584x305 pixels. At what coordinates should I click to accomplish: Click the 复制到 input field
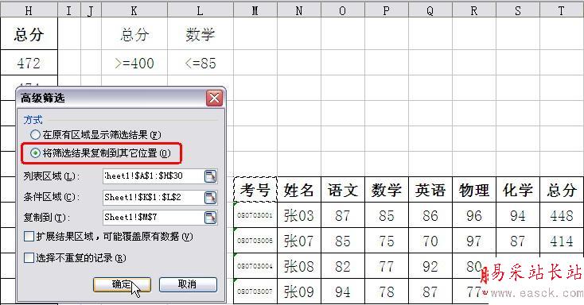(x=153, y=217)
